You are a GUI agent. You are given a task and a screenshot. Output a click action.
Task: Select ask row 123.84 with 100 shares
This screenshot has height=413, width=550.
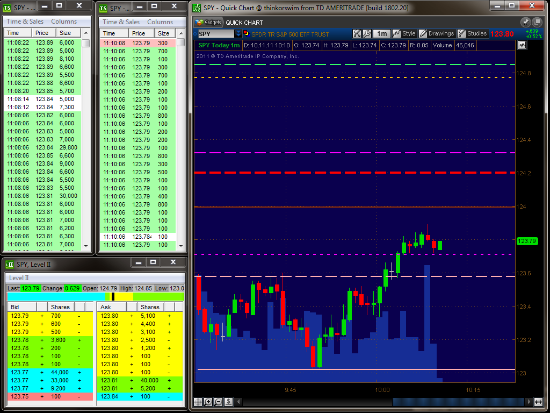(140, 396)
